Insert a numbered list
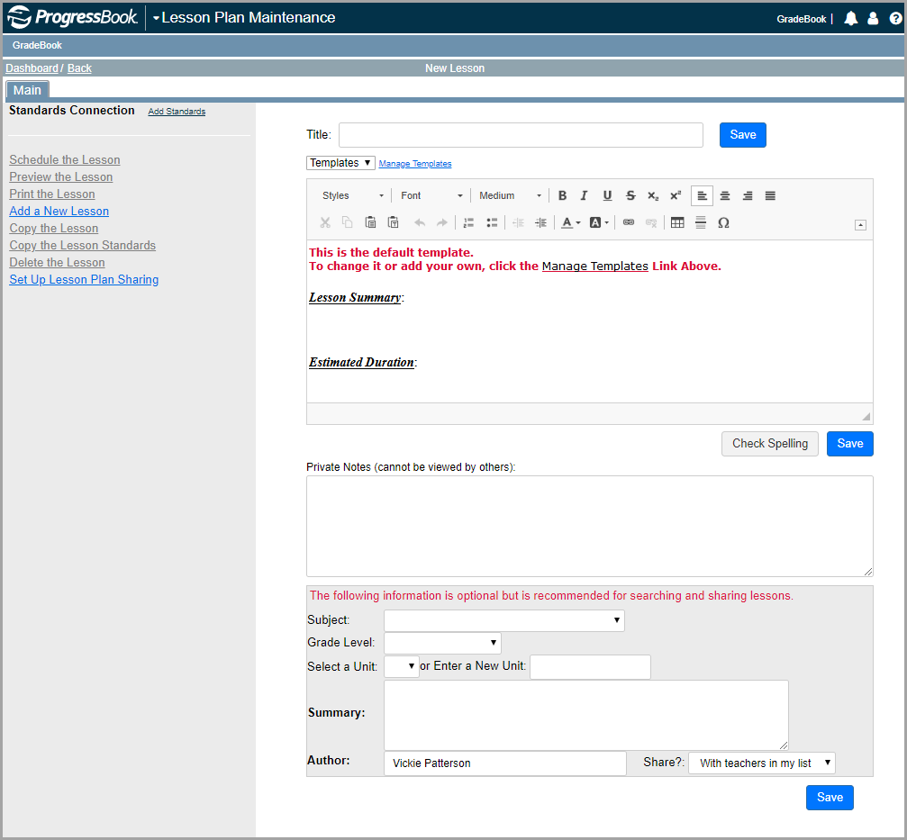 click(468, 222)
